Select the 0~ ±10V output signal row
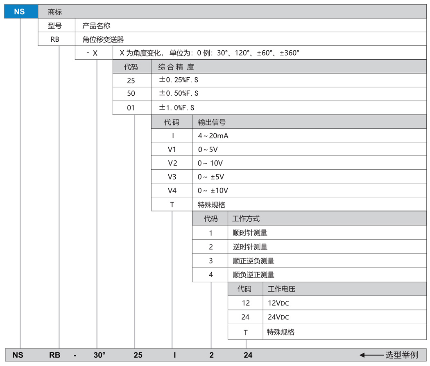 point(213,191)
